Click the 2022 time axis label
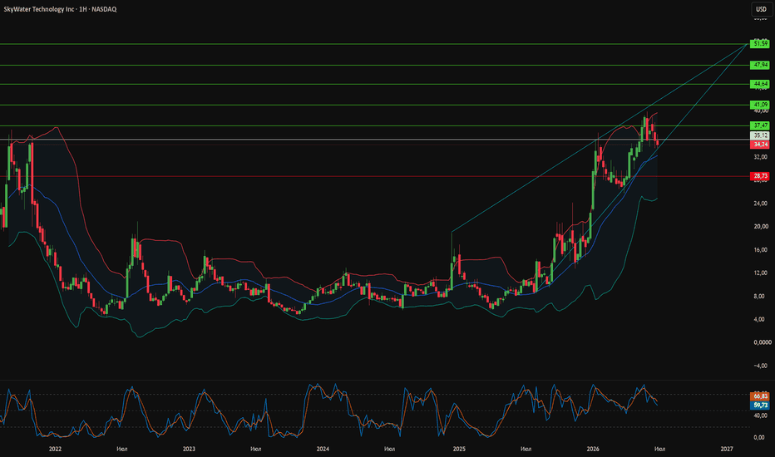775x457 pixels. coord(55,449)
